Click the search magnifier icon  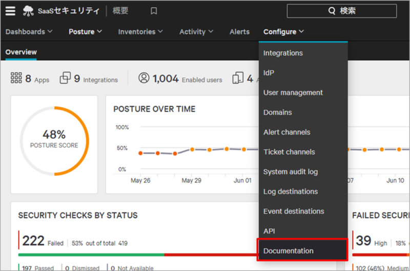332,11
